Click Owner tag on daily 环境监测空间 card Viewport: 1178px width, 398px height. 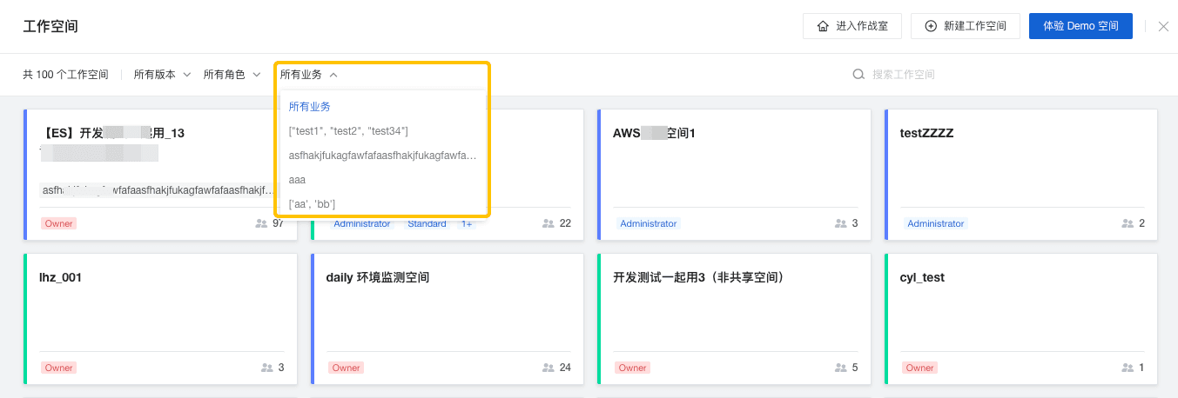(346, 368)
